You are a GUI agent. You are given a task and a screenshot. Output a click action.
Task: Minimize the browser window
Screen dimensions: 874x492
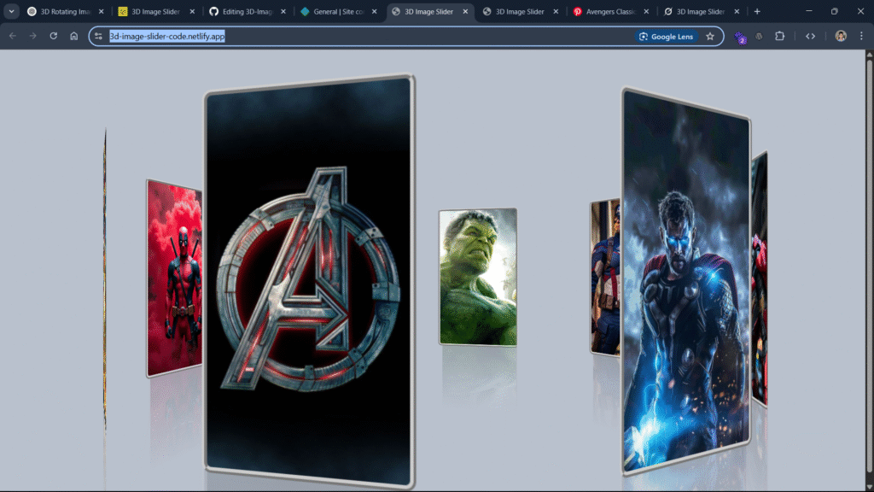click(809, 11)
